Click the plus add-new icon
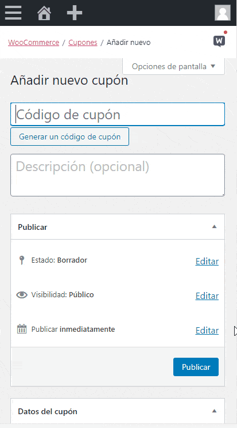Viewport: 237px width, 428px height. click(x=75, y=13)
